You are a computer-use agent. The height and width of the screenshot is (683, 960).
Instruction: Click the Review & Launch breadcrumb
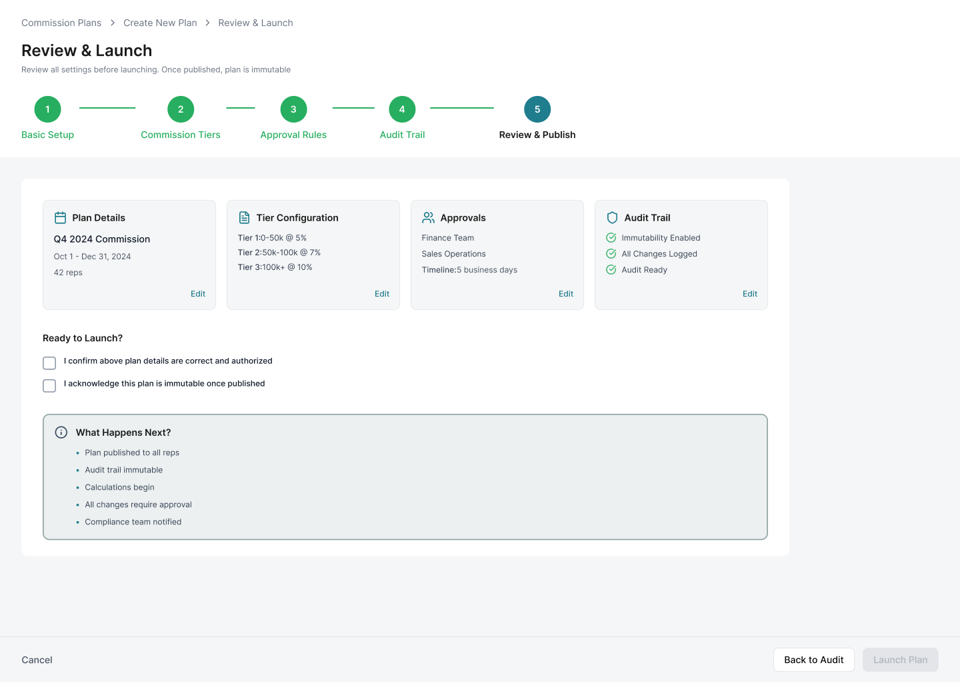[x=255, y=23]
